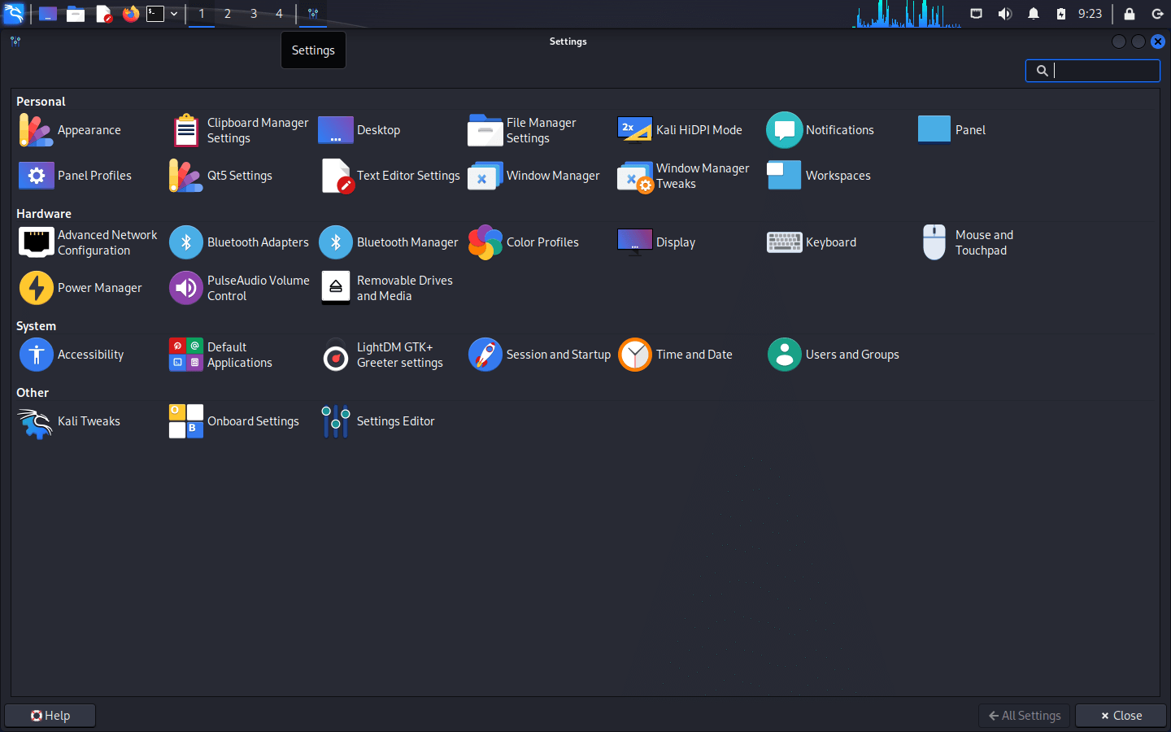This screenshot has height=732, width=1171.
Task: Switch to workspace 3 in panel
Action: [254, 14]
